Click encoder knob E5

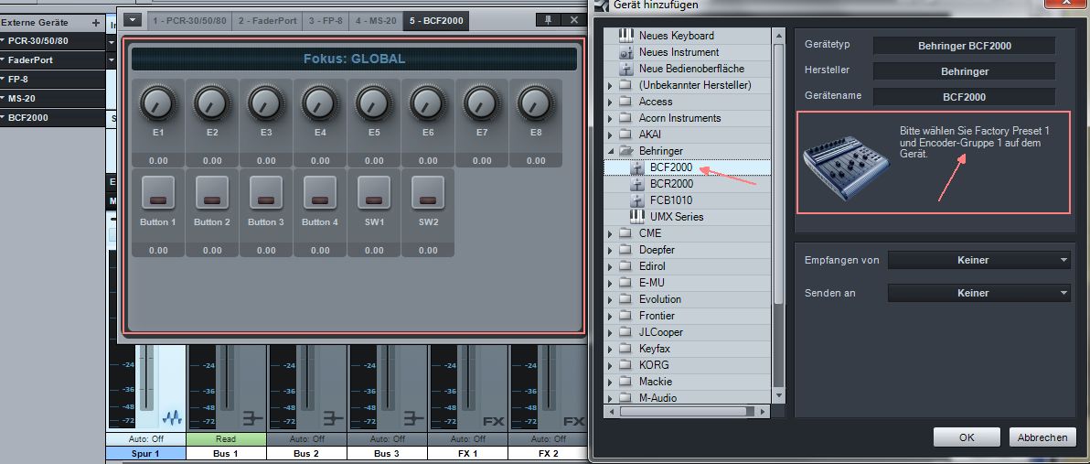tap(374, 103)
